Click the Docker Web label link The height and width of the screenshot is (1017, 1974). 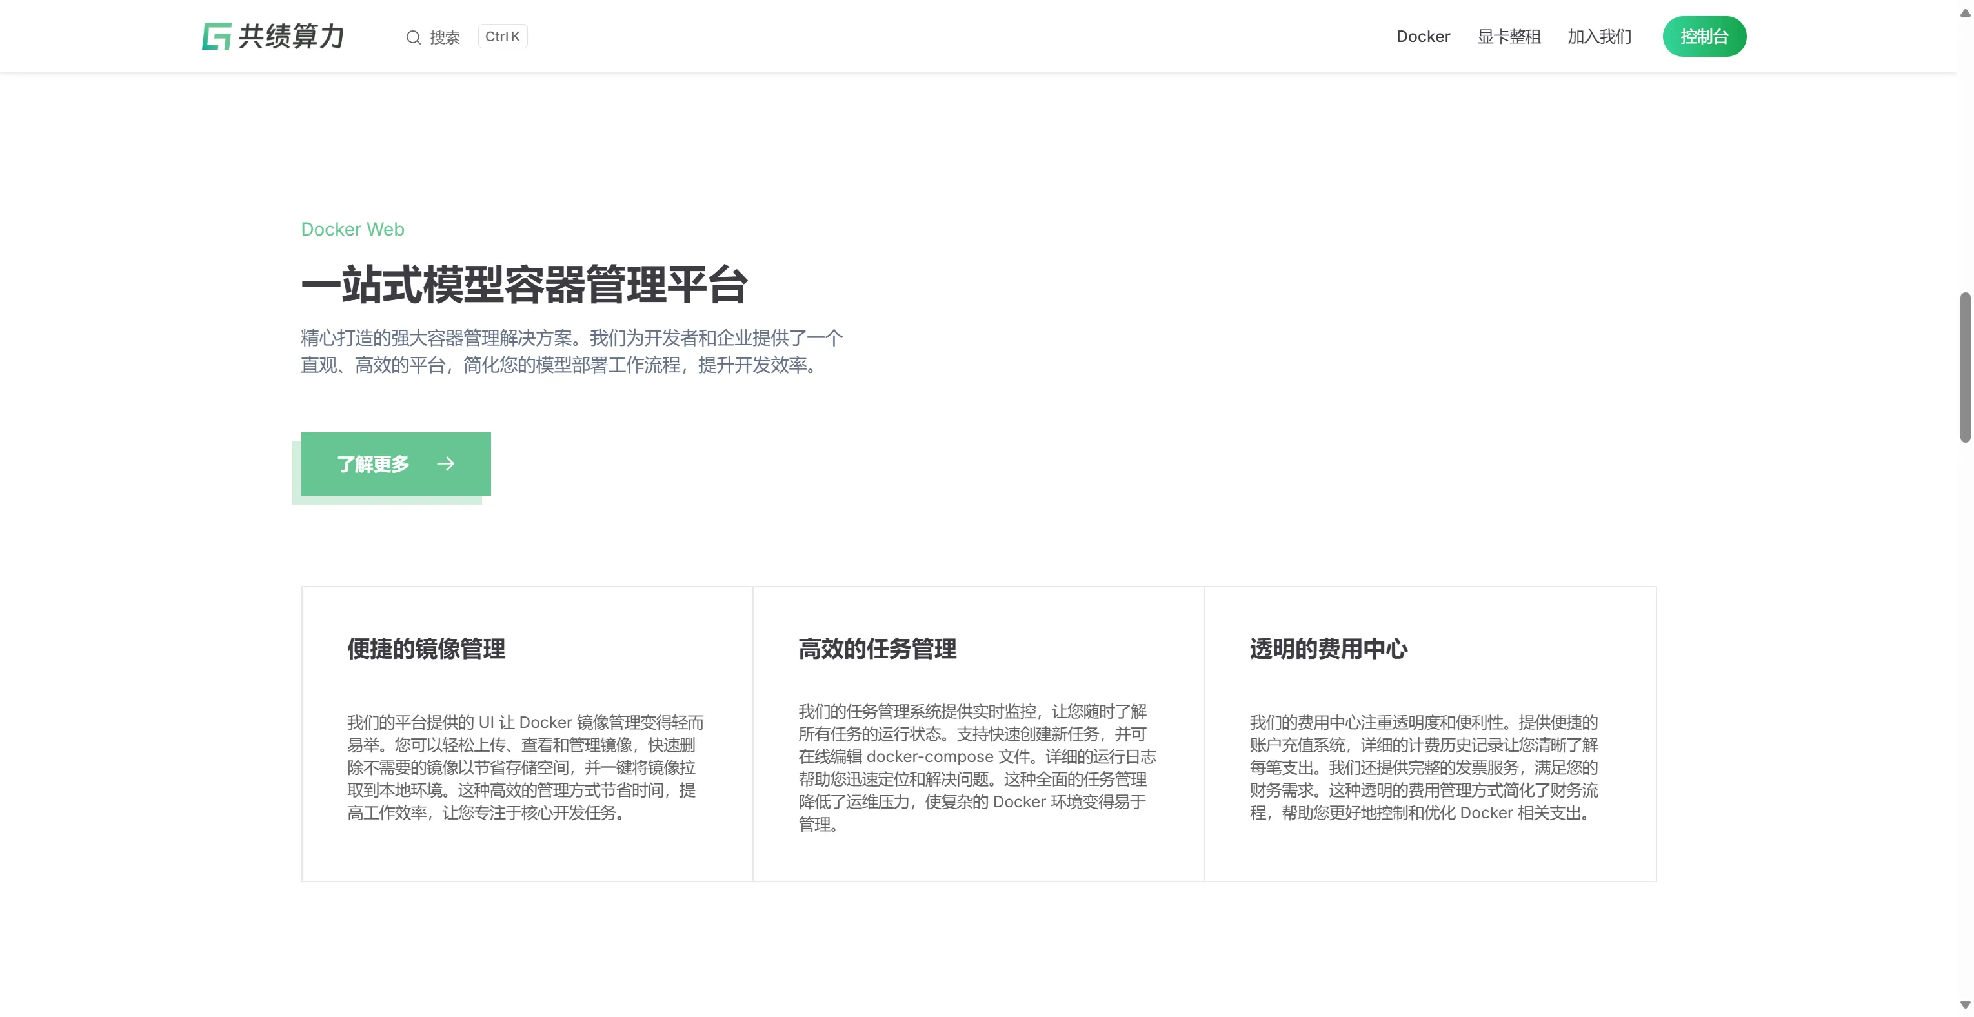[352, 228]
